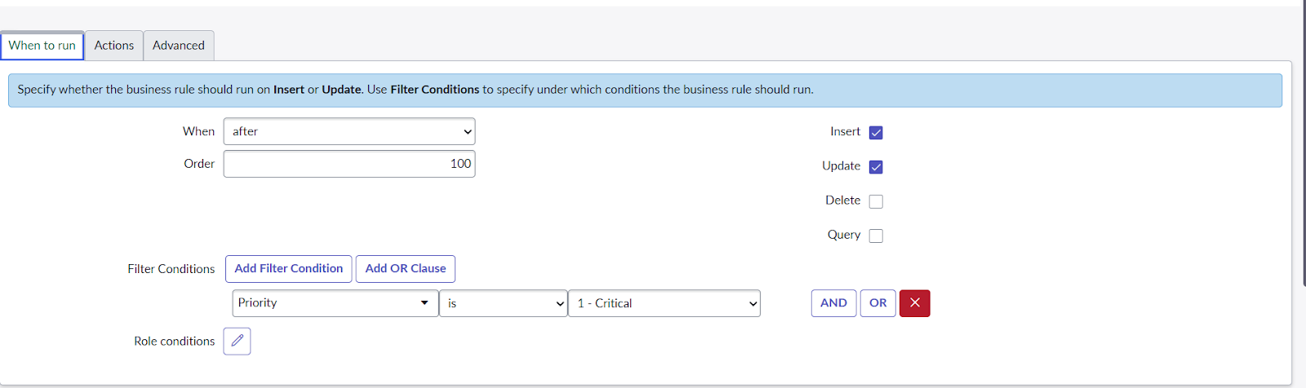Viewport: 1306px width, 388px height.
Task: Edit role conditions with pencil icon
Action: pos(237,341)
